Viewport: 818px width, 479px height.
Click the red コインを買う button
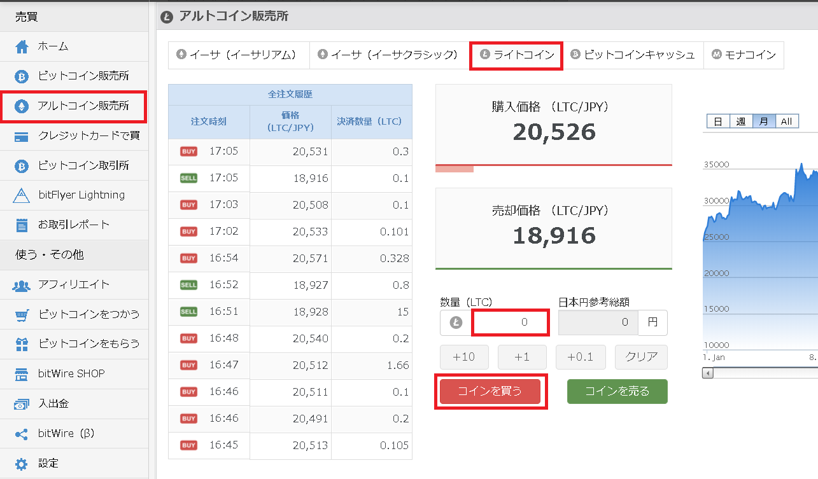[x=490, y=391]
